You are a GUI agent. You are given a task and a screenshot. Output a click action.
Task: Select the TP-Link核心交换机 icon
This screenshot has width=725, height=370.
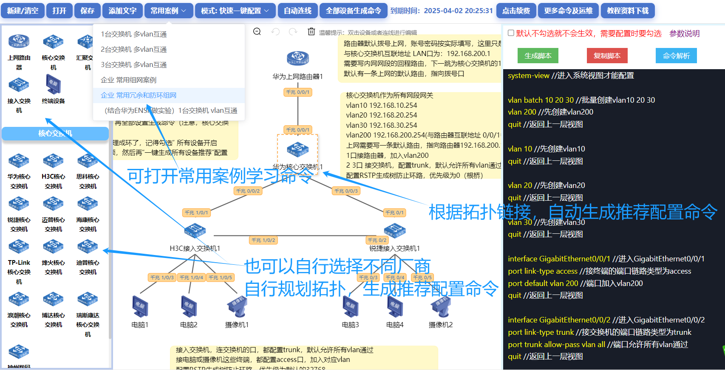(19, 247)
